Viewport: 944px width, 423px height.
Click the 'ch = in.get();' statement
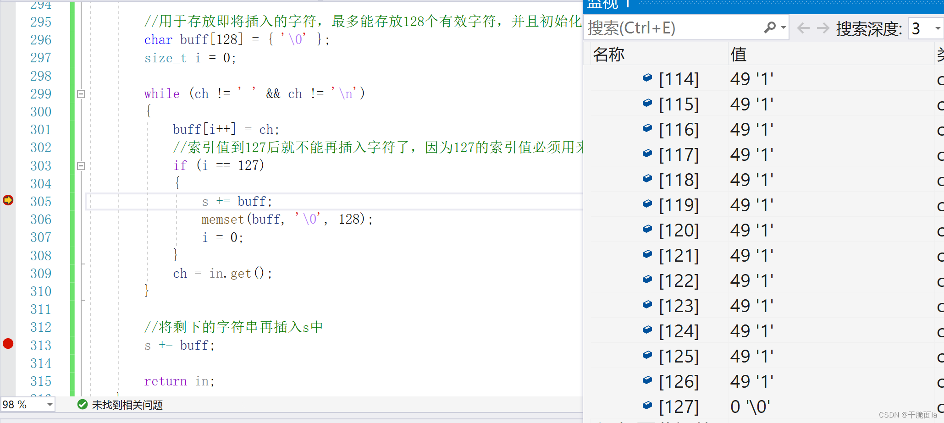(x=223, y=274)
